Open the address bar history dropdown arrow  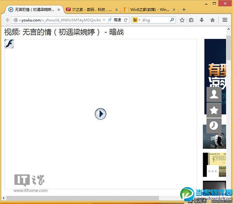click(x=104, y=20)
